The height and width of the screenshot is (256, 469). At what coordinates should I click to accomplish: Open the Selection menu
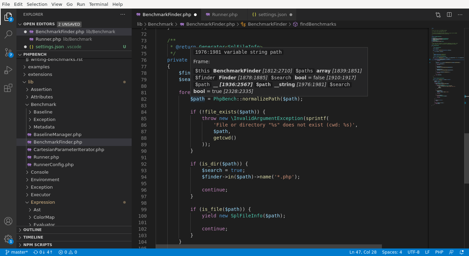click(37, 4)
